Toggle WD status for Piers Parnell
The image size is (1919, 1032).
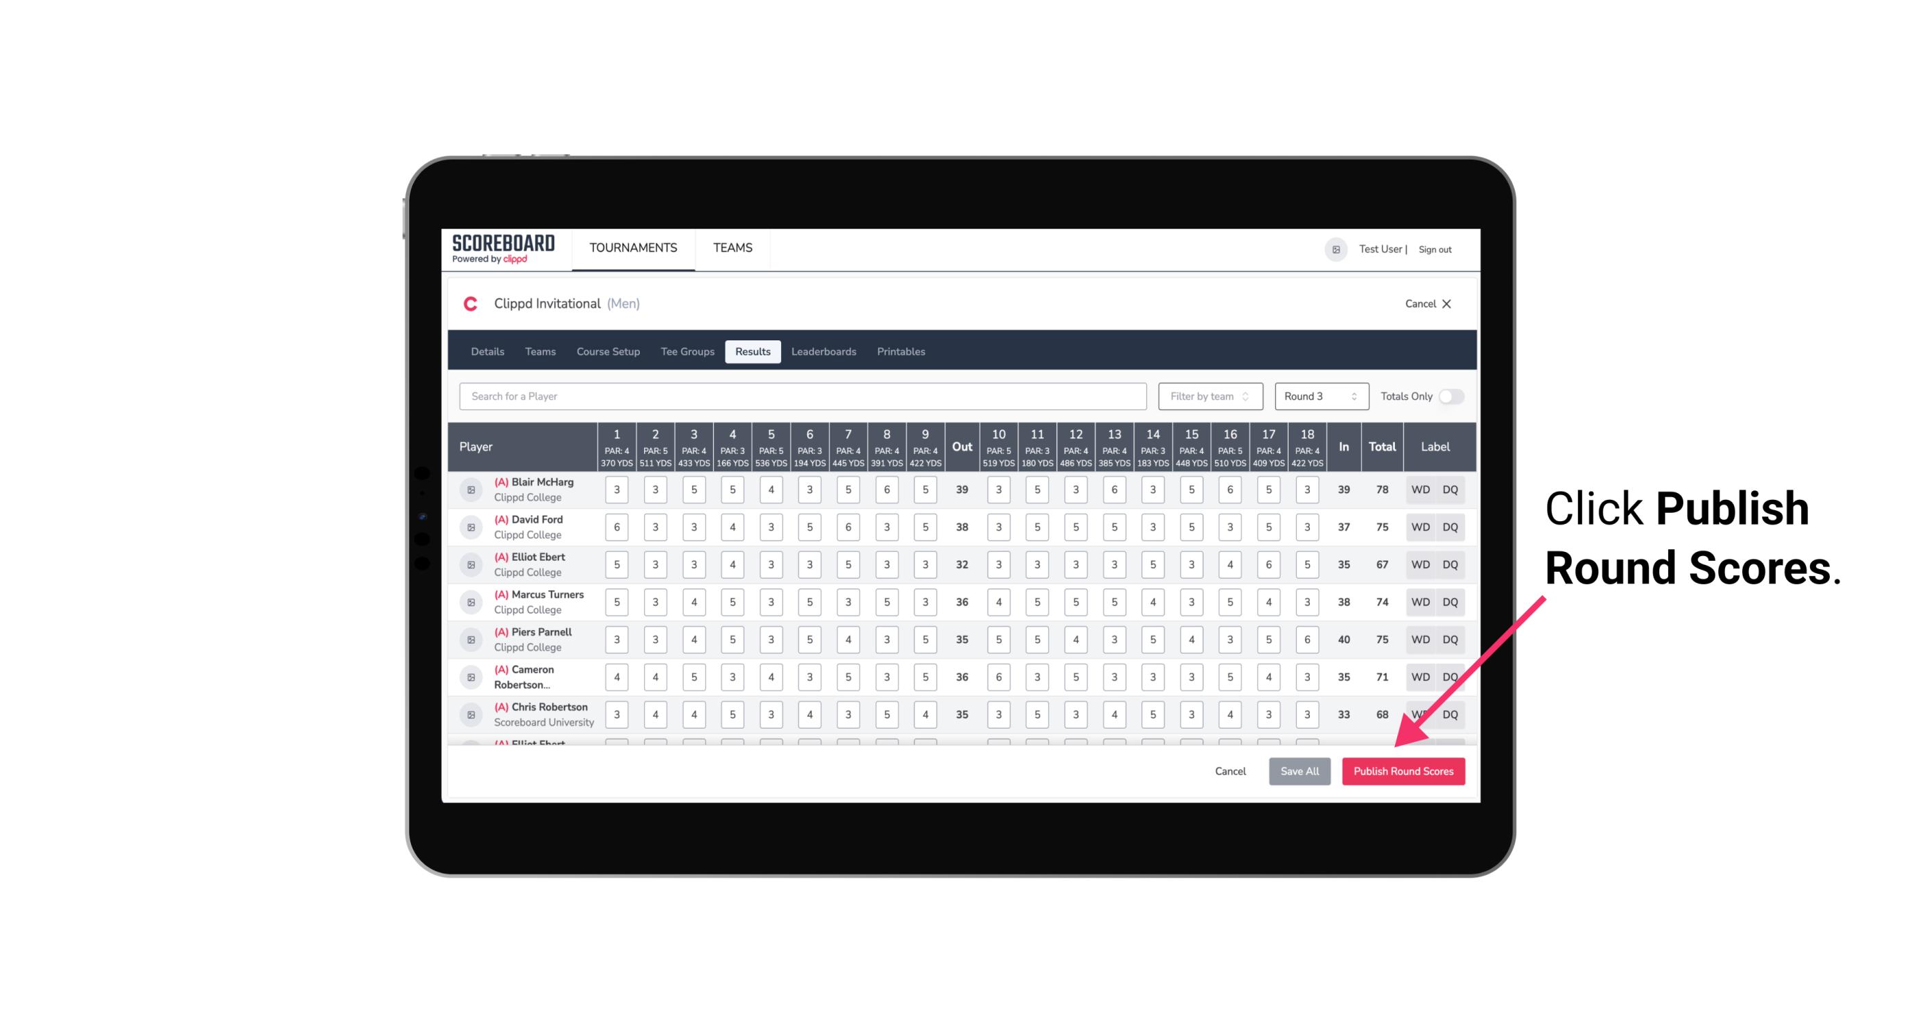(1420, 638)
